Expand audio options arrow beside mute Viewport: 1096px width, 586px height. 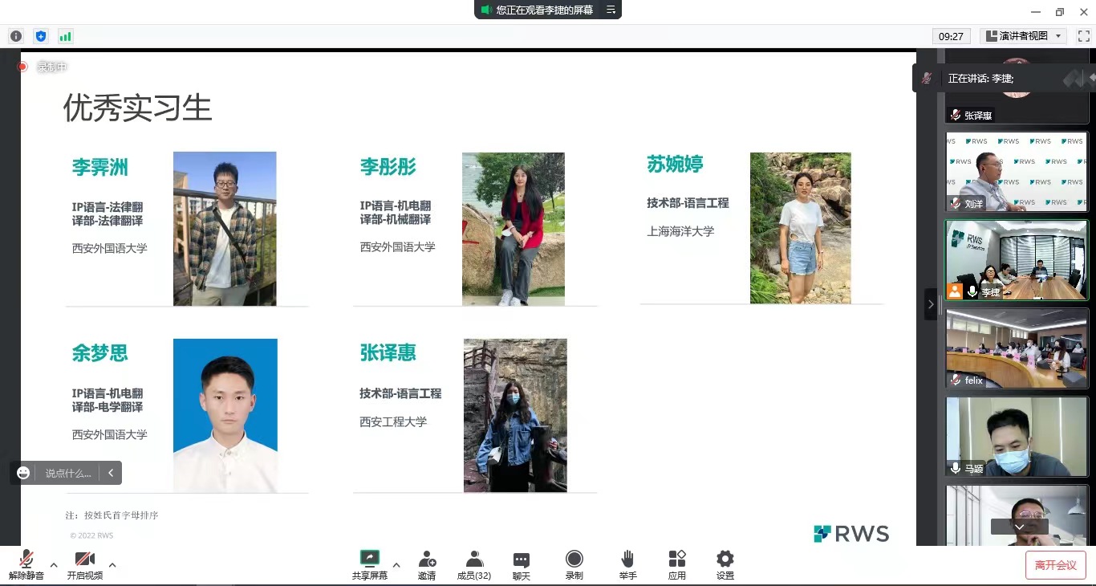click(x=54, y=565)
